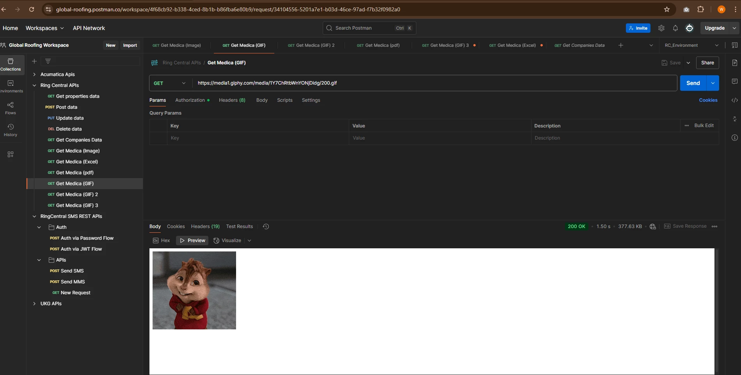Open the documentation icon in the right sidebar
This screenshot has height=375, width=741.
[734, 63]
